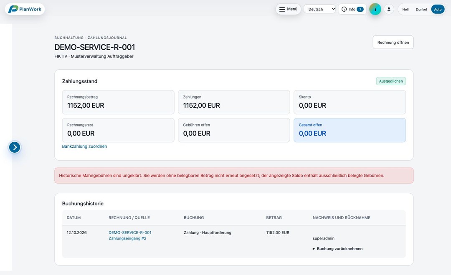Image resolution: width=451 pixels, height=275 pixels.
Task: Click the Zahlung · Hauptforderung booking cell
Action: tap(208, 232)
